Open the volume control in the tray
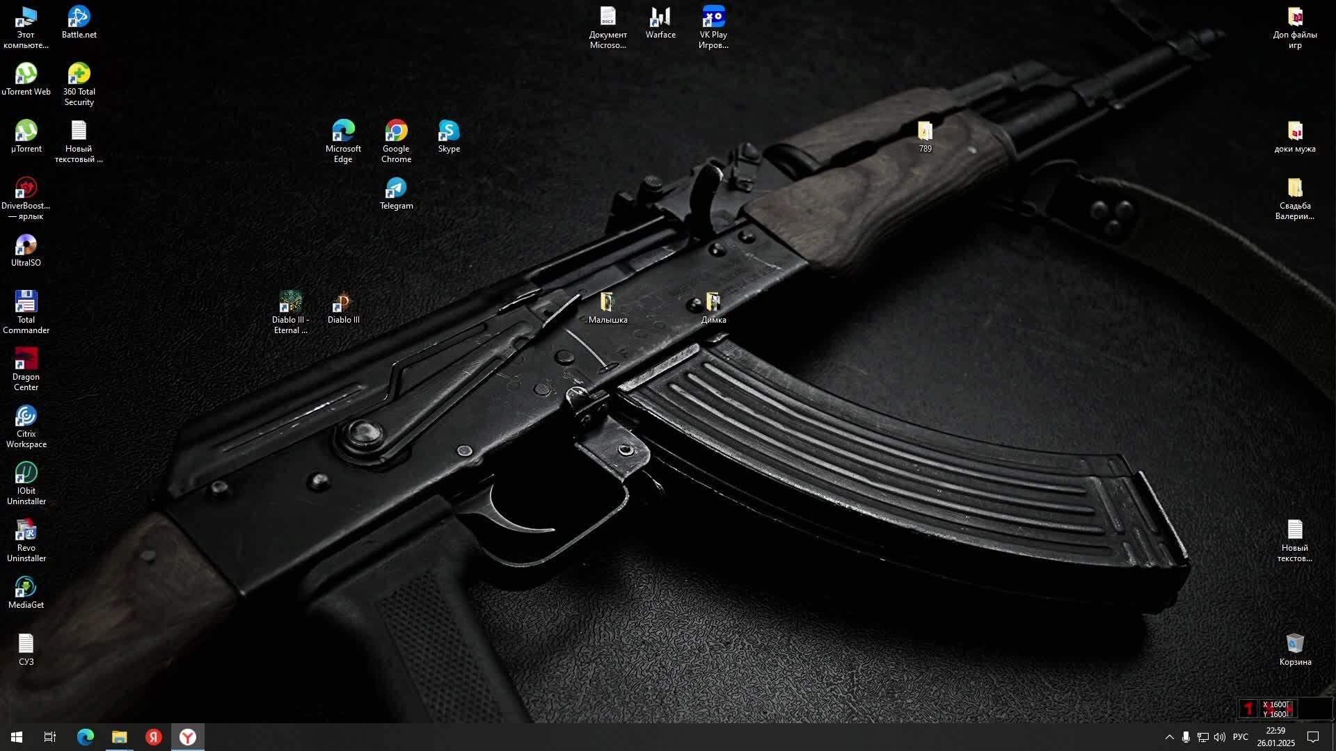The width and height of the screenshot is (1336, 751). click(x=1220, y=737)
